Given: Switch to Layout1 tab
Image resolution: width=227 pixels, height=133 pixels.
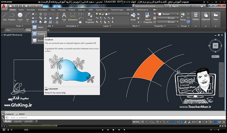Looking at the screenshot, I should pos(18,121).
